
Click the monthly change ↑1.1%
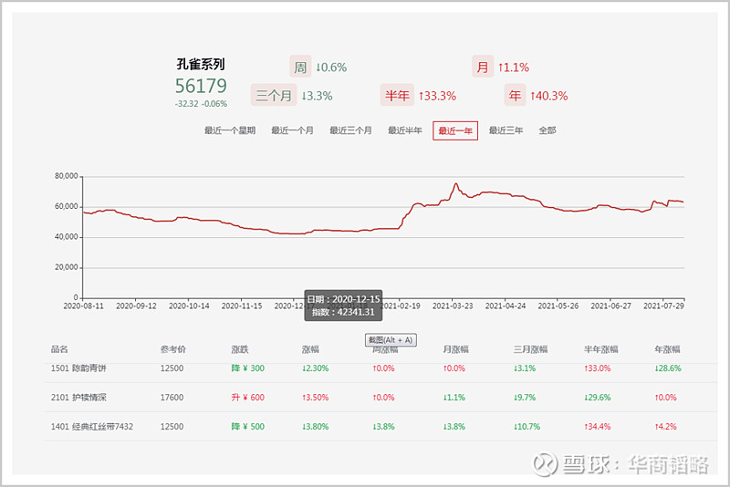coord(514,67)
